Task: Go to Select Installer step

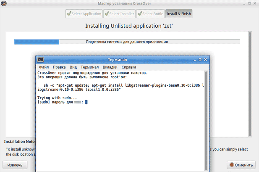Action: (119, 14)
